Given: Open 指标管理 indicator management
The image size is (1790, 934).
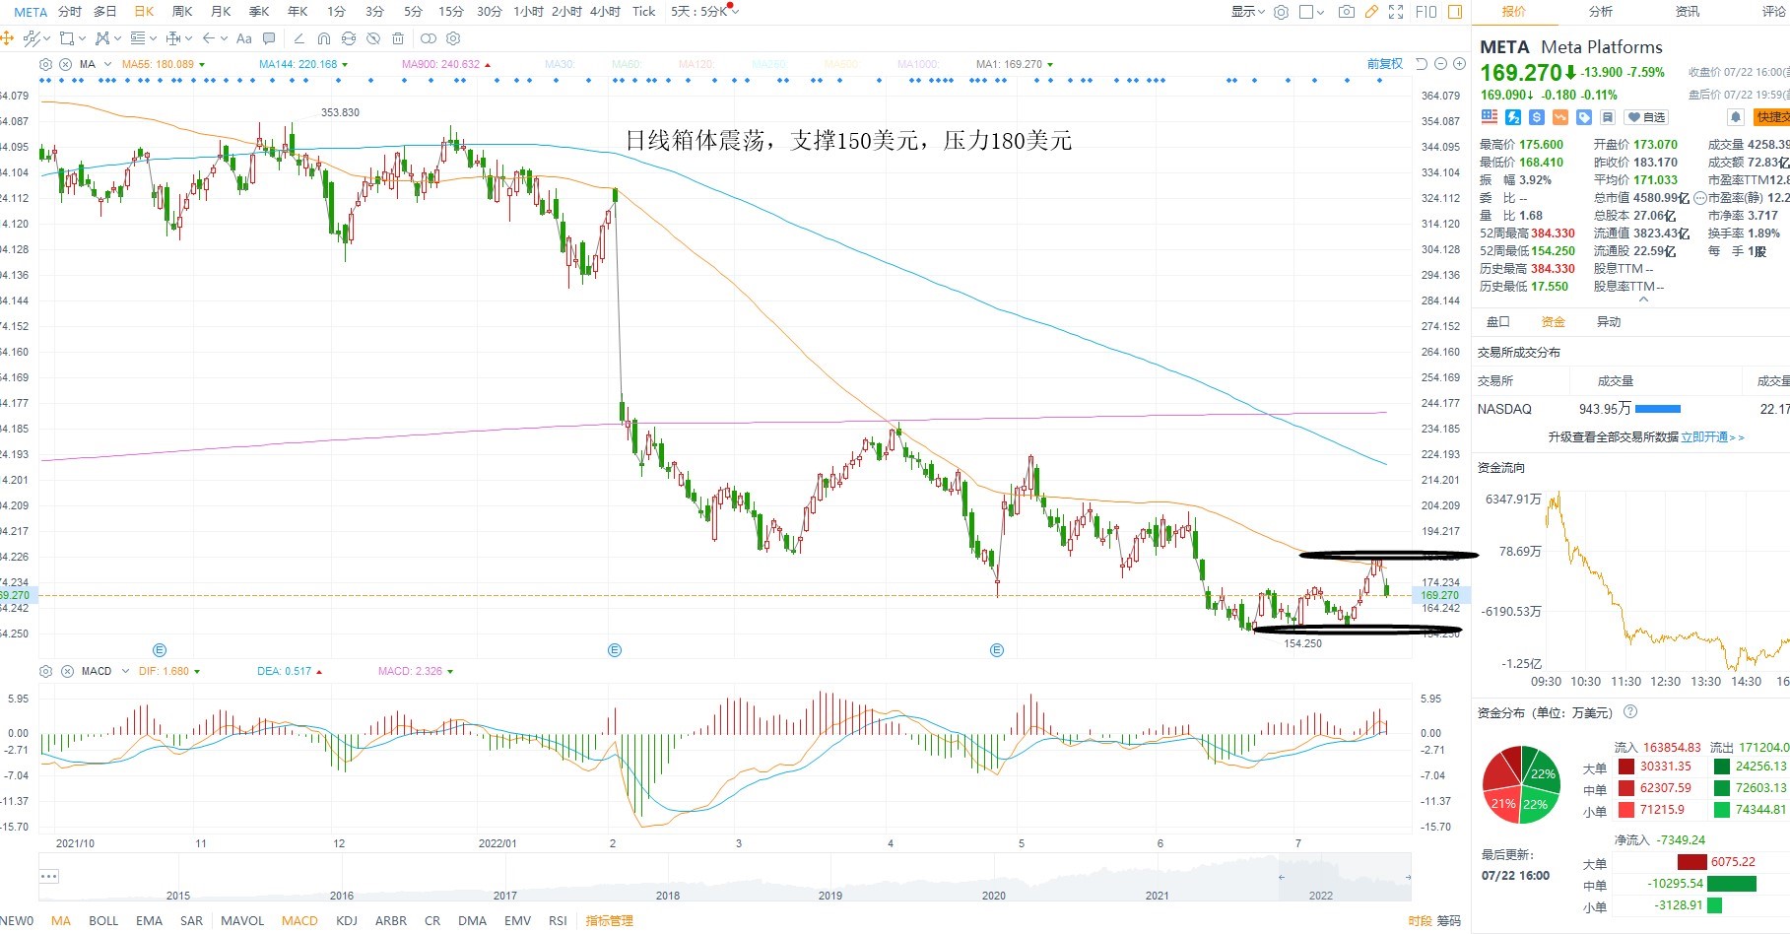Looking at the screenshot, I should 609,921.
